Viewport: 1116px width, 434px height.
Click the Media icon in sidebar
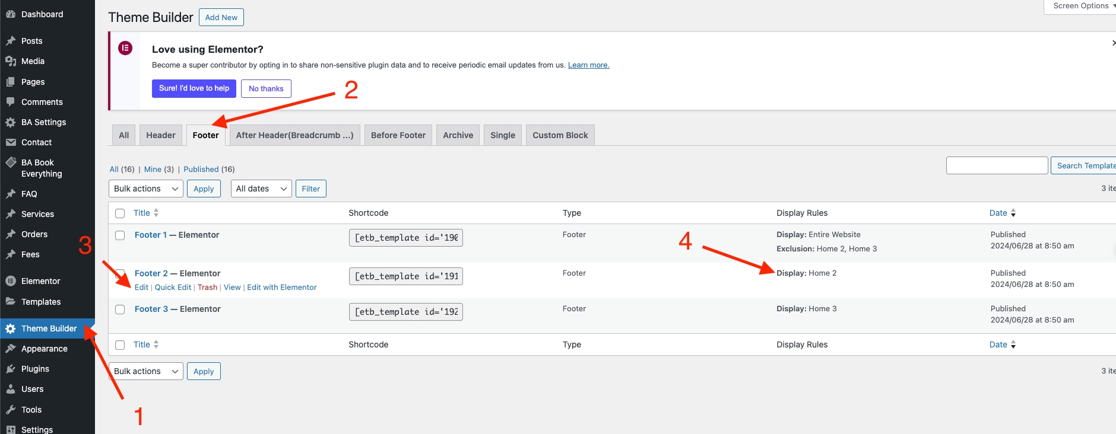click(x=11, y=61)
